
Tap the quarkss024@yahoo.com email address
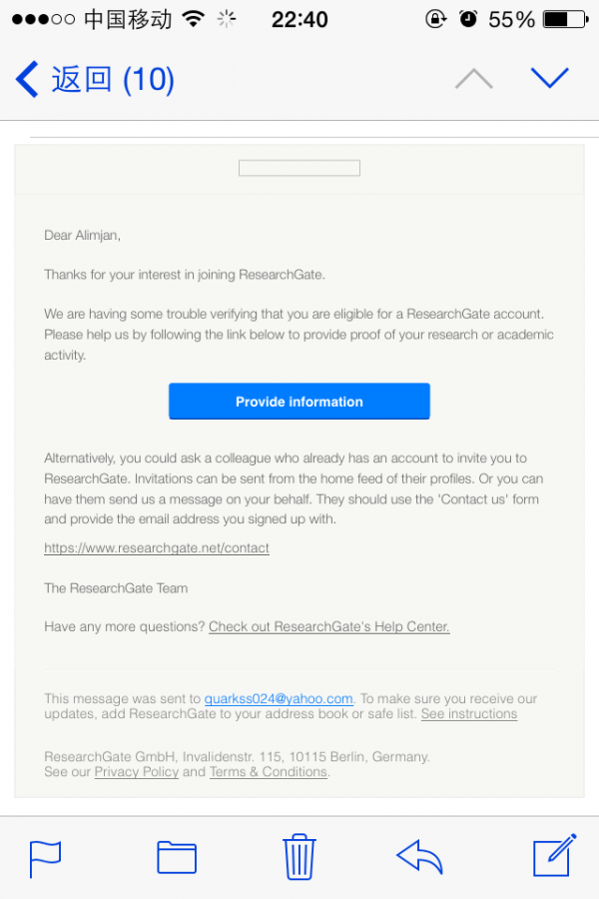click(x=279, y=698)
